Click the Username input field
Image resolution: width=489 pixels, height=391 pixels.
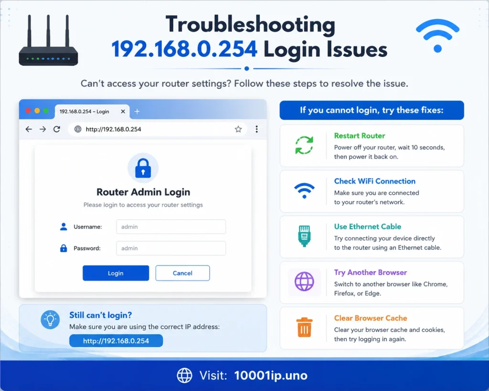[171, 227]
